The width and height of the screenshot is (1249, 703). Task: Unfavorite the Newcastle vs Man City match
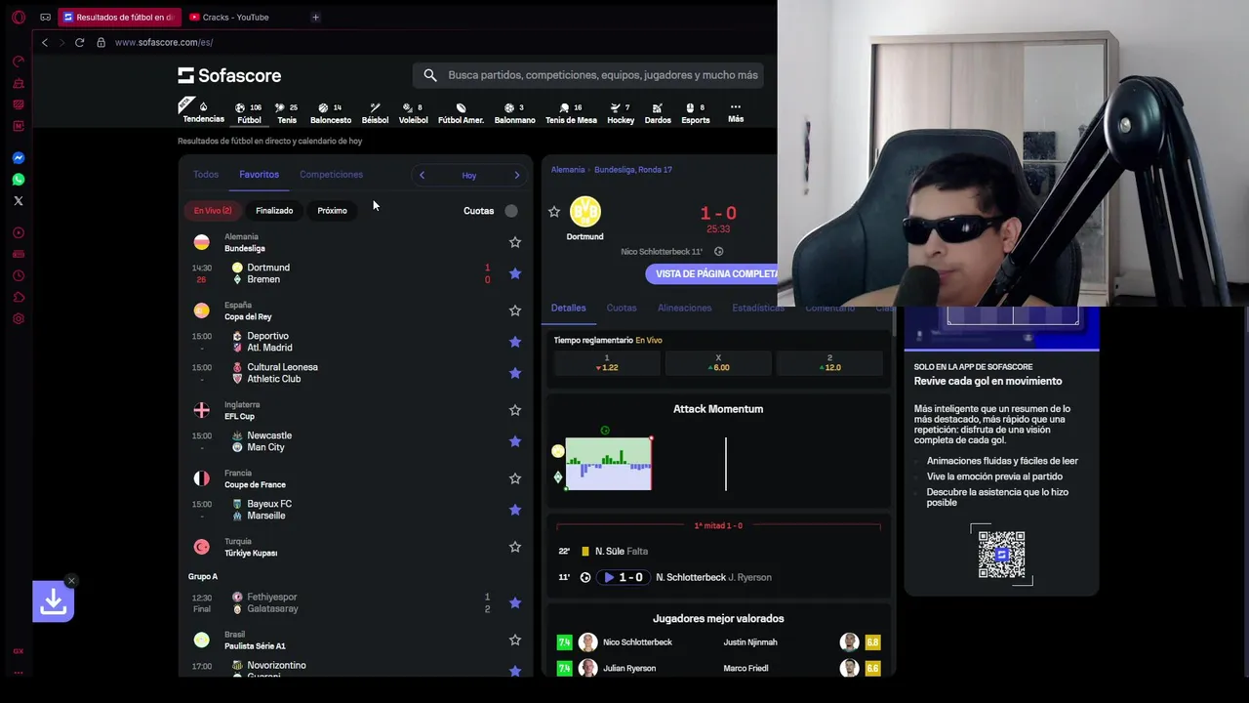pos(515,441)
